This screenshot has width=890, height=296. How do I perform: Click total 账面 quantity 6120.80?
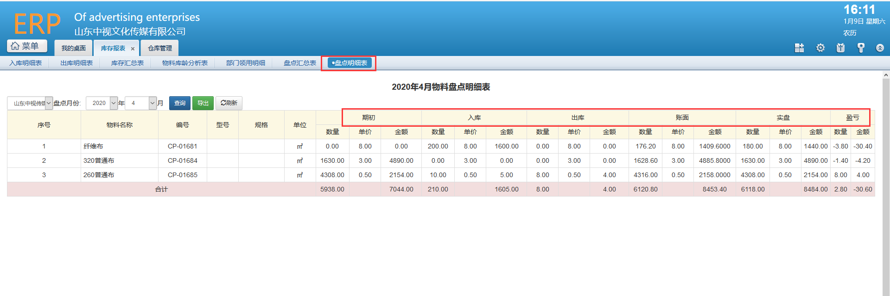point(646,189)
